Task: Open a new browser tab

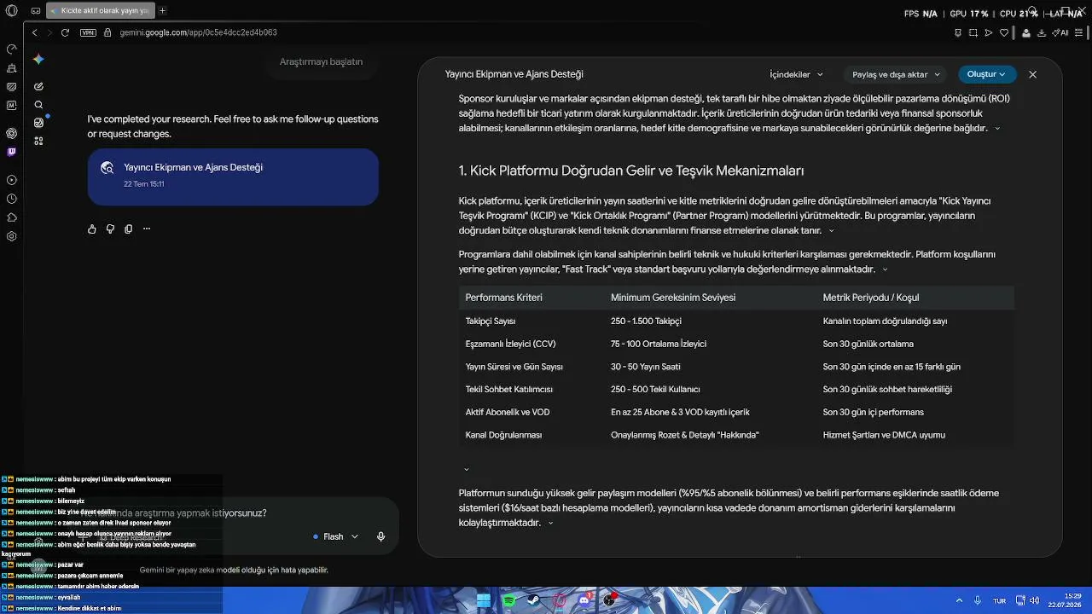Action: click(162, 11)
